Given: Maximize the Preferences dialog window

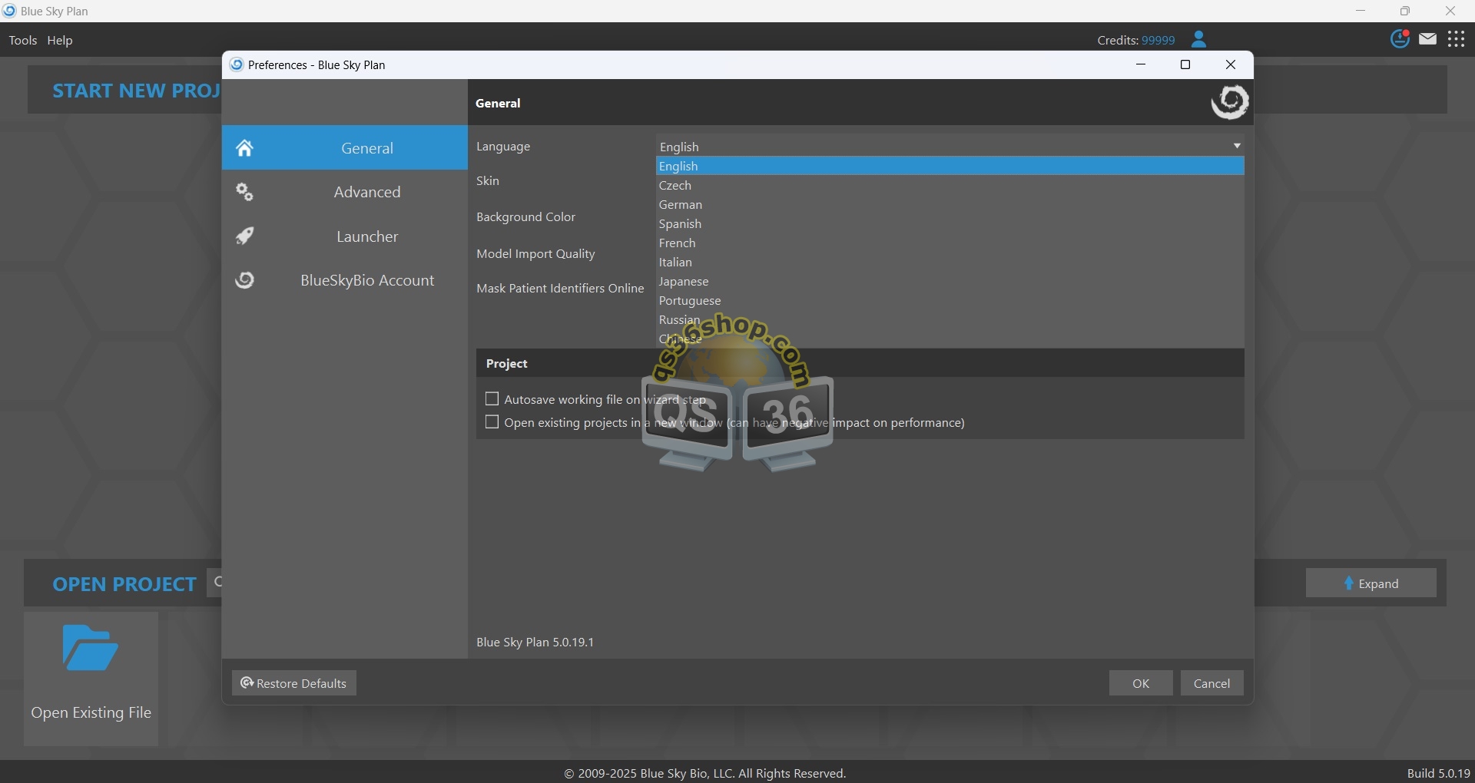Looking at the screenshot, I should pyautogui.click(x=1185, y=64).
